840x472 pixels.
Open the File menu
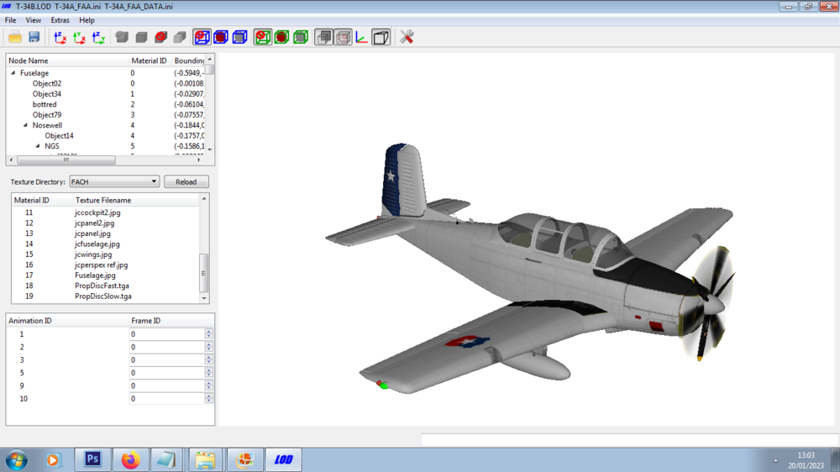tap(11, 20)
